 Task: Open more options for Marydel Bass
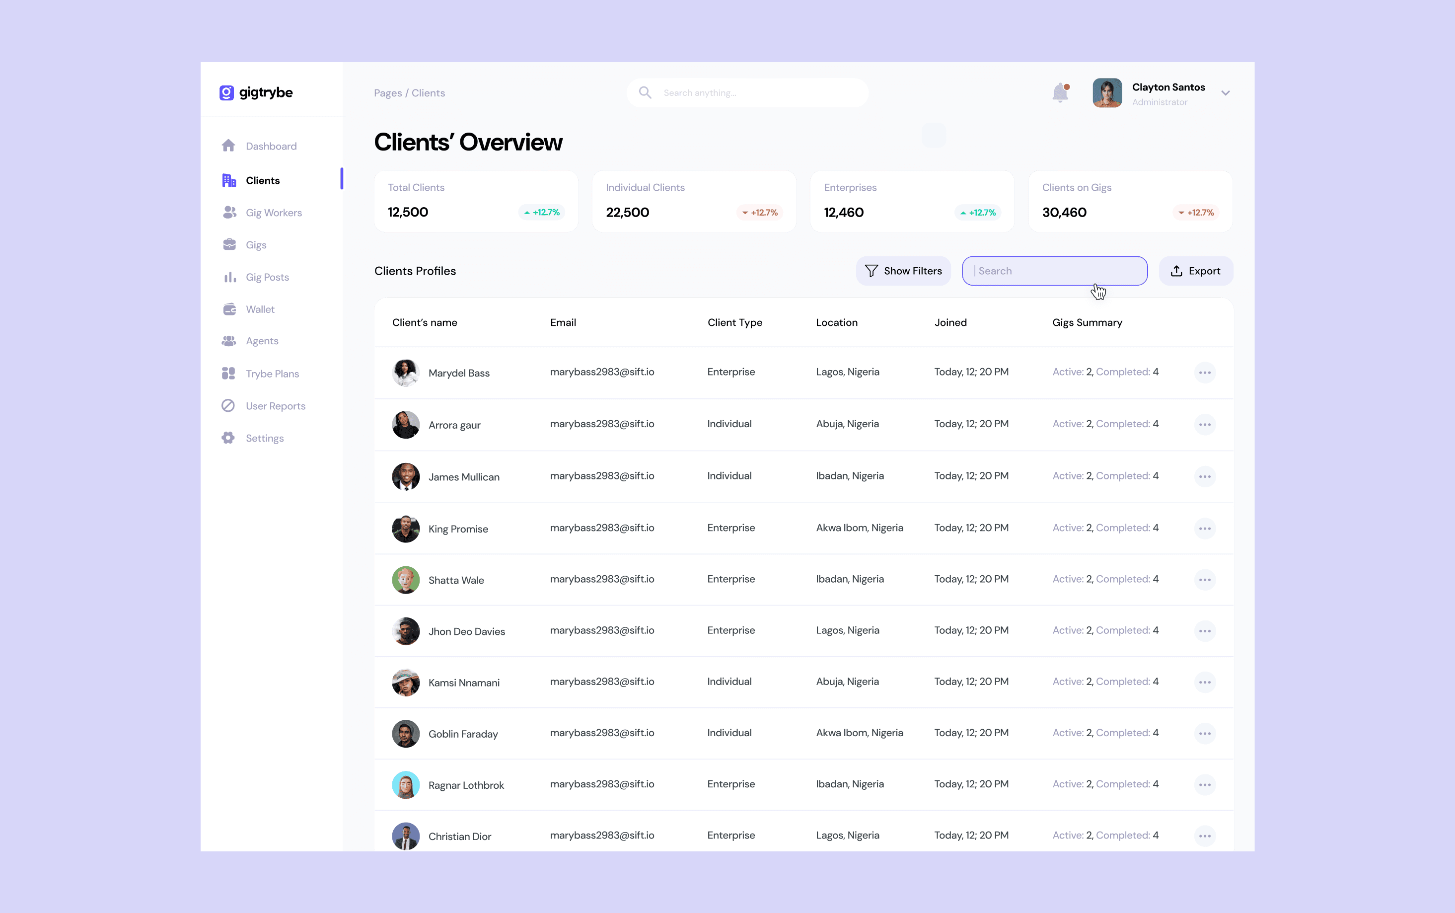coord(1205,373)
